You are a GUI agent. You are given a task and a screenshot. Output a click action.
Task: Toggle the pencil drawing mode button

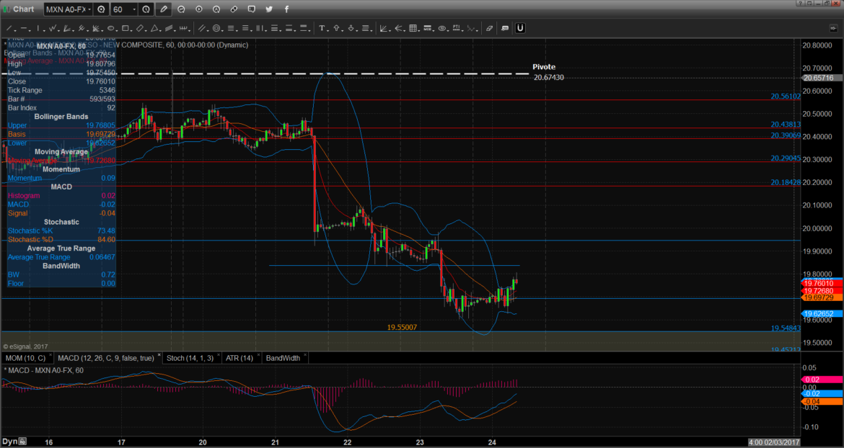pyautogui.click(x=164, y=9)
